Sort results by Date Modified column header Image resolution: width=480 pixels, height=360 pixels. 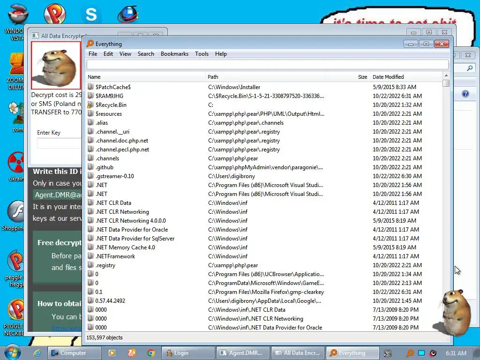pyautogui.click(x=406, y=77)
